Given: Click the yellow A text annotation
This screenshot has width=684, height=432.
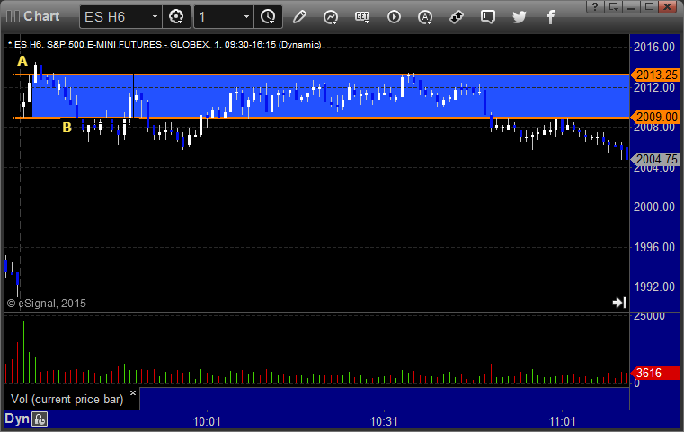Looking at the screenshot, I should tap(22, 61).
